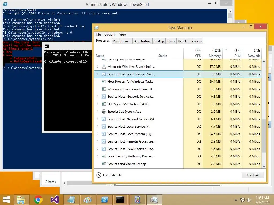This screenshot has height=205, width=274.
Task: Switch to the Users tab
Action: (x=171, y=41)
